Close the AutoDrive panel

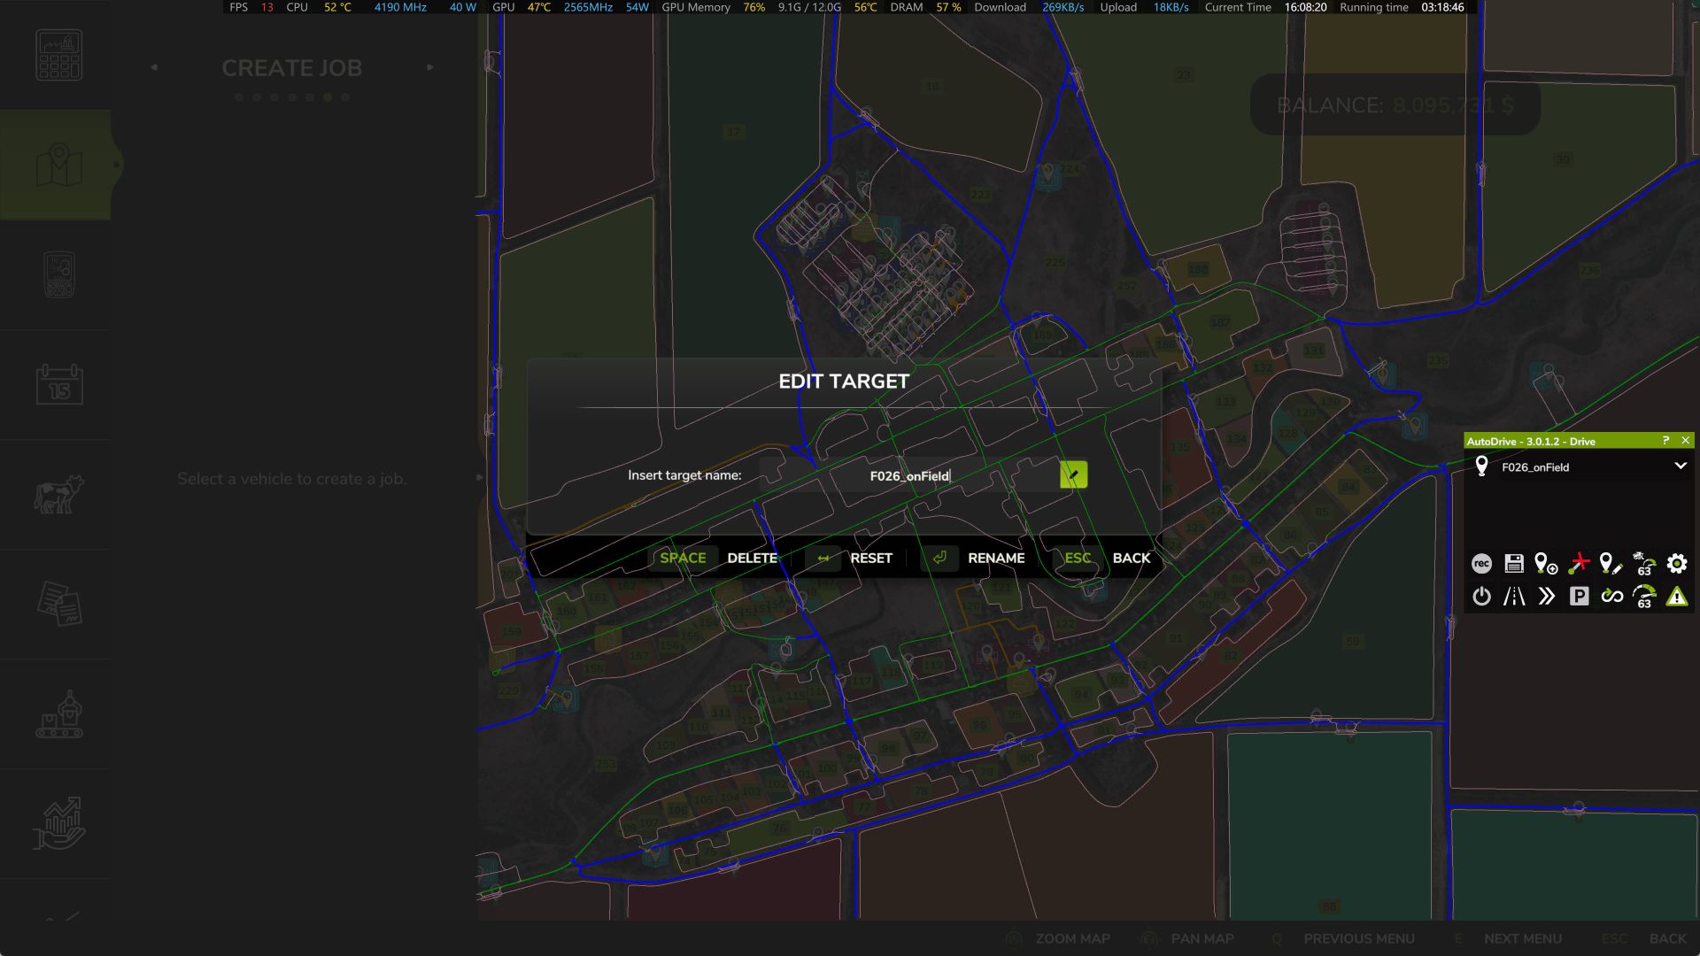click(x=1686, y=441)
